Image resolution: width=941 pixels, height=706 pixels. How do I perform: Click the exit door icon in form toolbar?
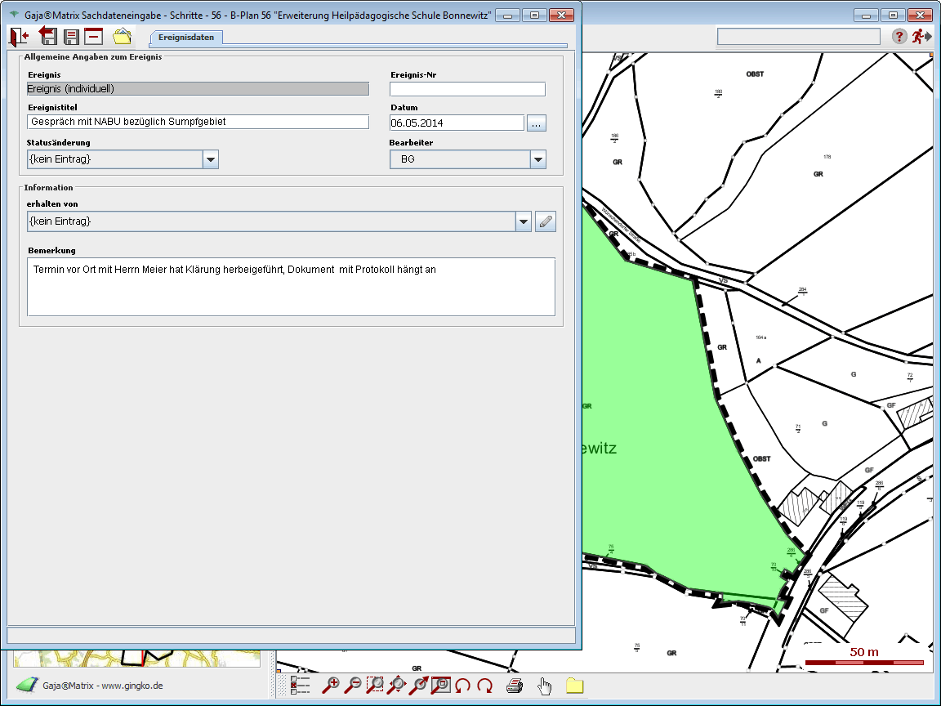coord(19,36)
